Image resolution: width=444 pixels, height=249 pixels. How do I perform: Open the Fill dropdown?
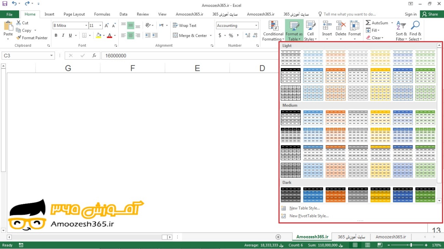[373, 30]
